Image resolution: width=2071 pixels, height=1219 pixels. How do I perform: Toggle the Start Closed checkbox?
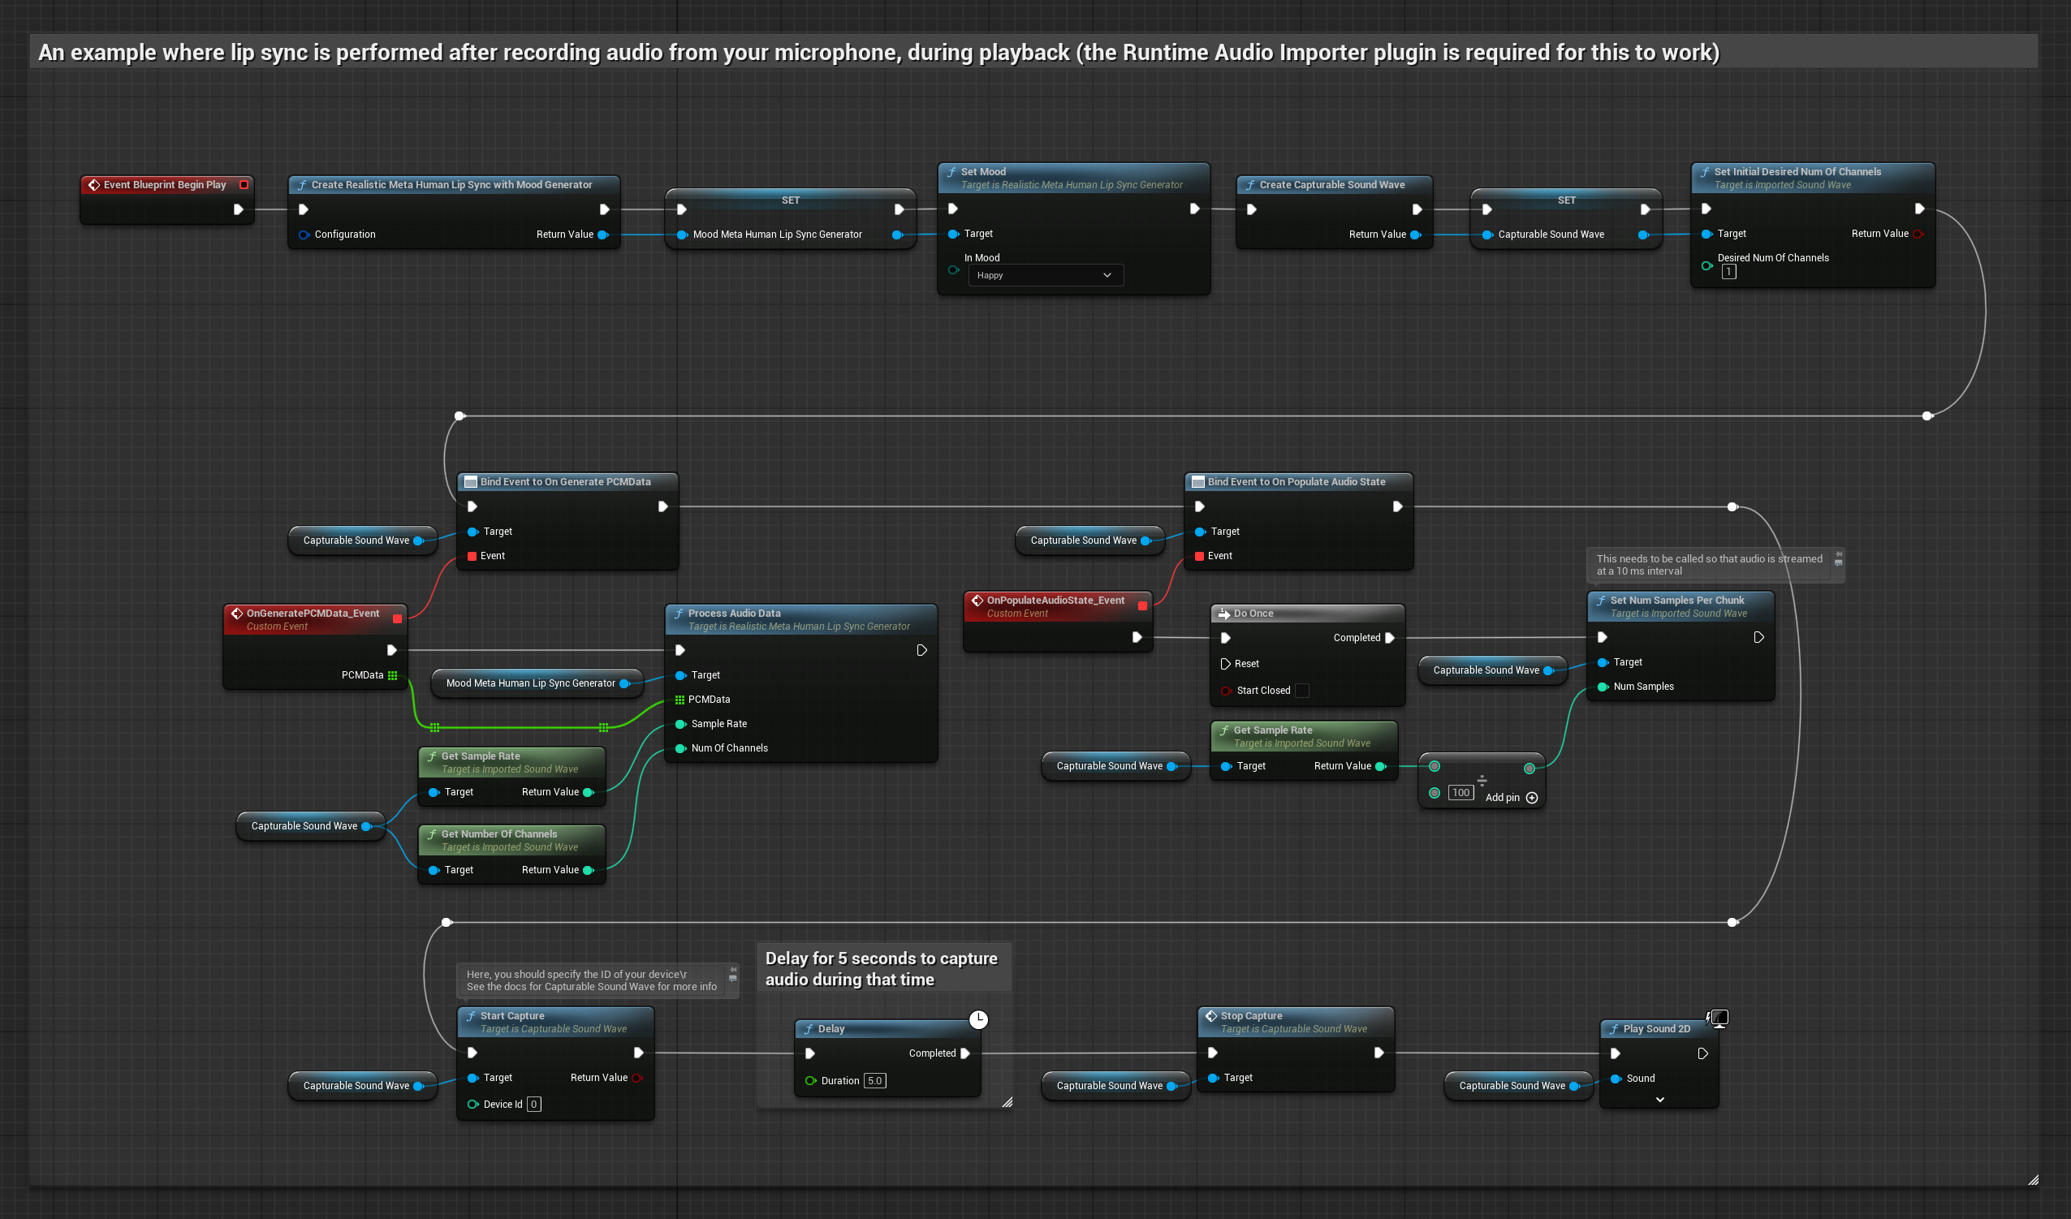tap(1301, 691)
